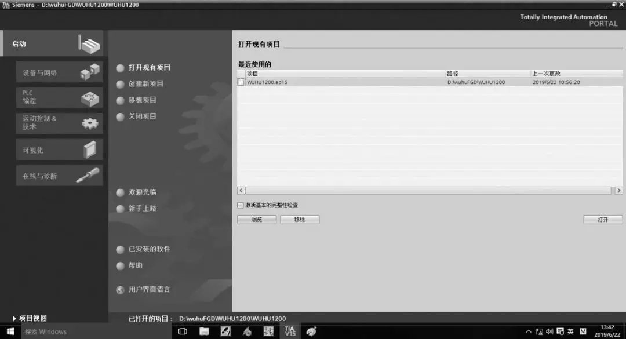Enable 激活基本的完整性检查 checkbox
Image resolution: width=626 pixels, height=339 pixels.
241,205
